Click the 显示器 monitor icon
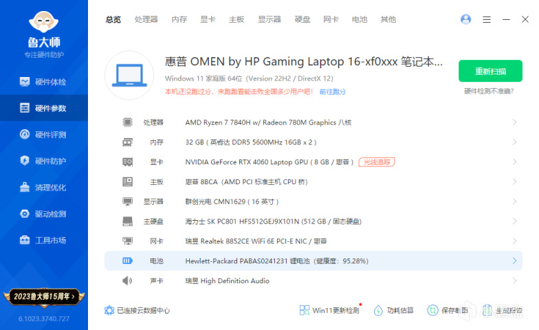The width and height of the screenshot is (539, 330). [128, 201]
